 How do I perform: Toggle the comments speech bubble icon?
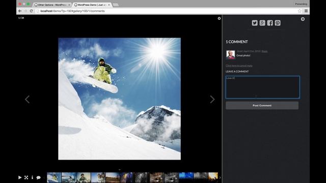(39, 177)
